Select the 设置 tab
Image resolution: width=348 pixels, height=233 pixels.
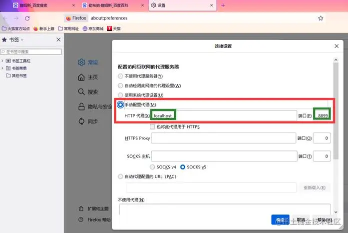[x=182, y=5]
